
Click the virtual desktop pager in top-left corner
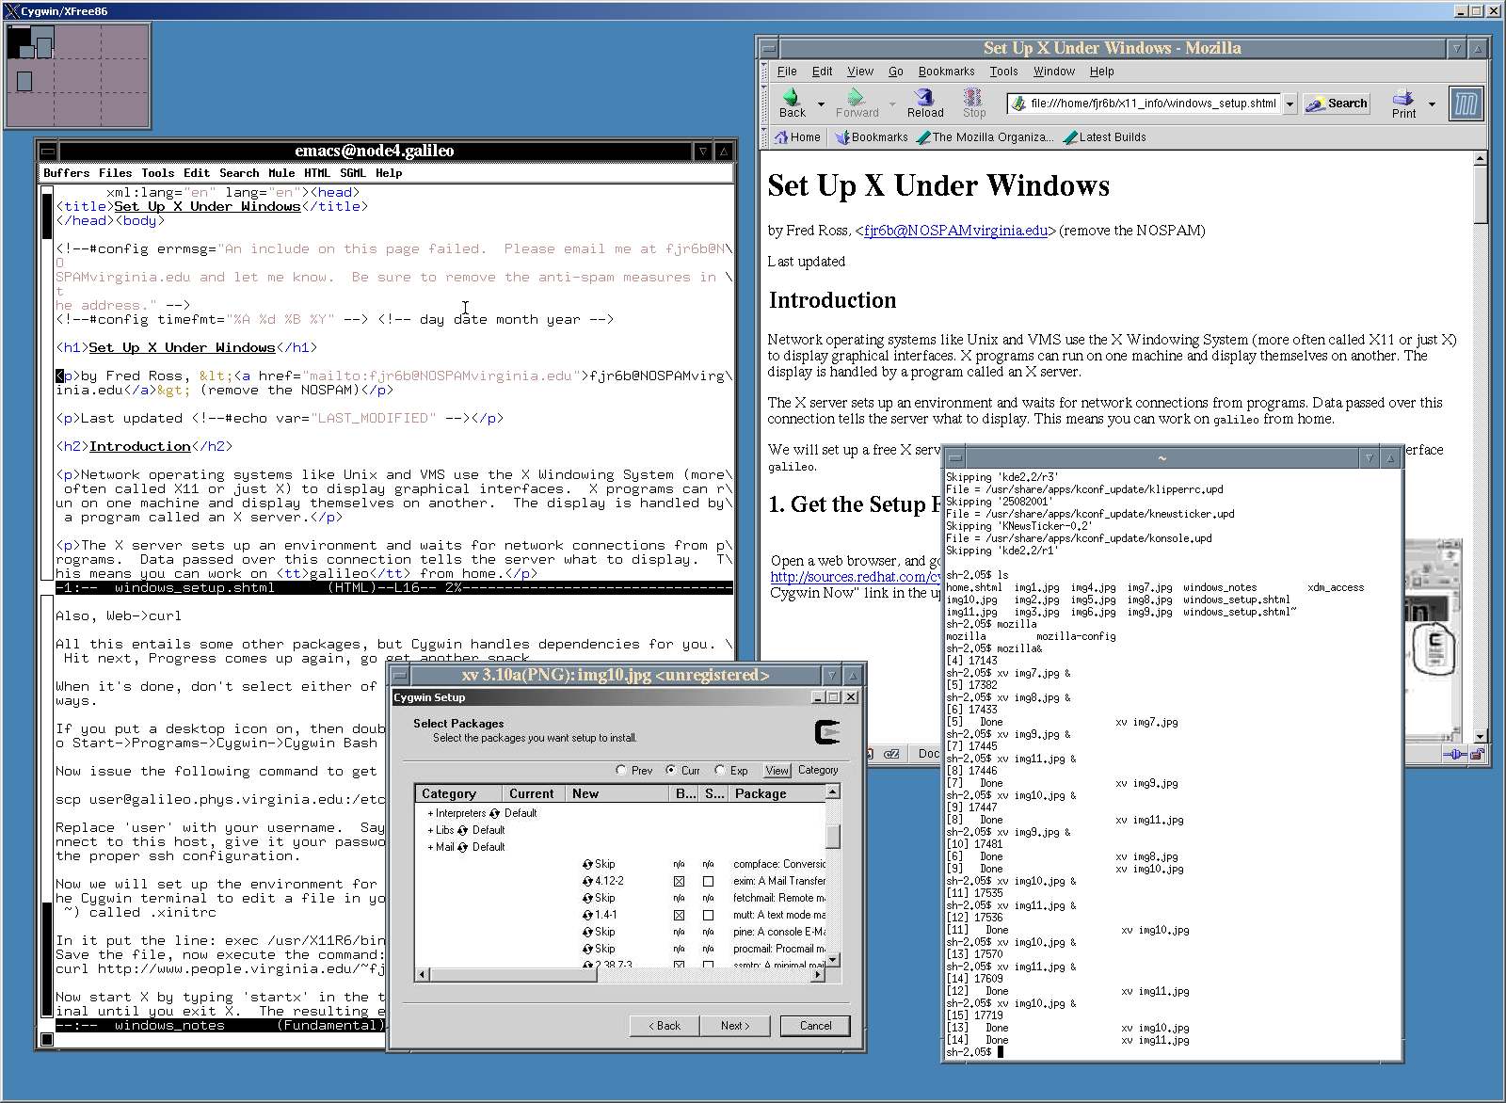pyautogui.click(x=78, y=75)
